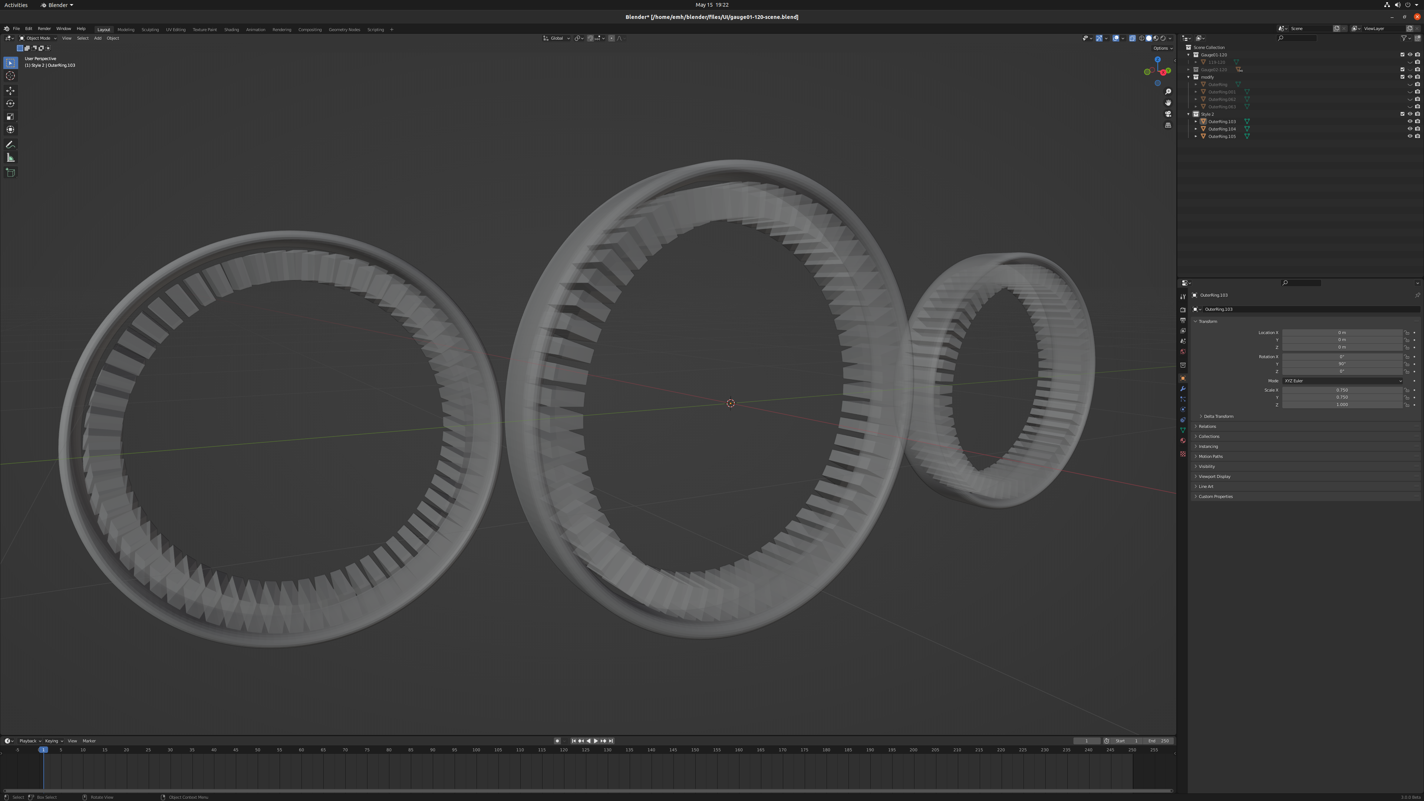Screen dimensions: 1424x801
Task: Hide the modify collection in viewport
Action: click(x=1410, y=77)
